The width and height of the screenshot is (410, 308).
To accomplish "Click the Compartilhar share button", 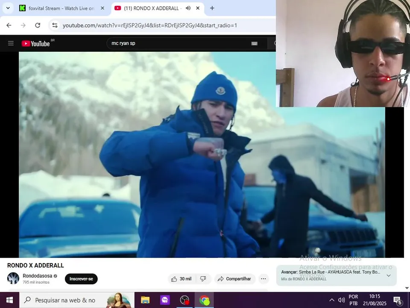I will 234,279.
